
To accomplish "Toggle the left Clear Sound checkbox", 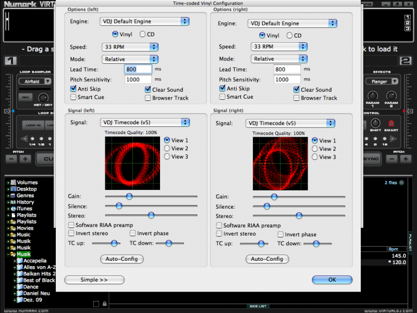I will [x=148, y=90].
